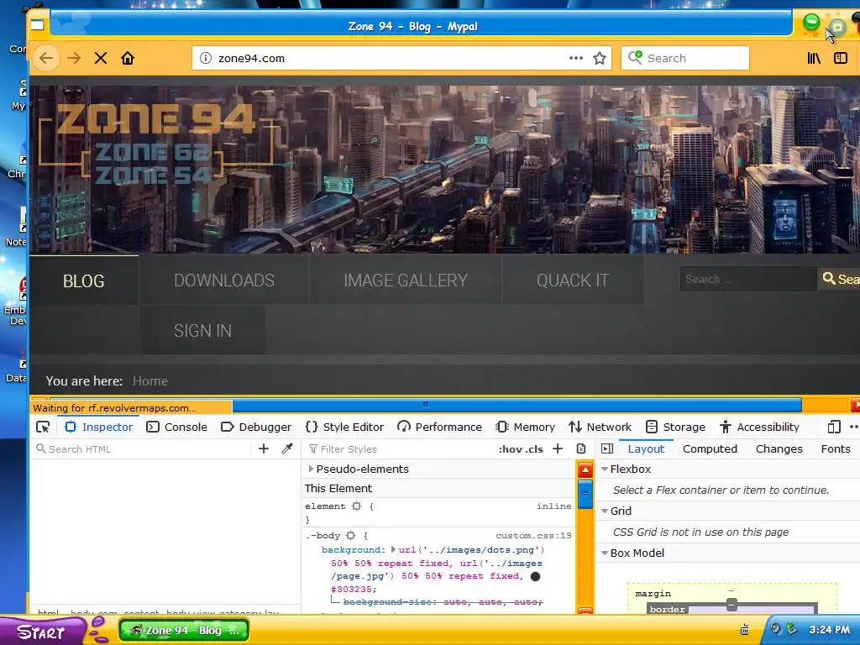
Task: Click the Search HTML field
Action: tap(143, 448)
